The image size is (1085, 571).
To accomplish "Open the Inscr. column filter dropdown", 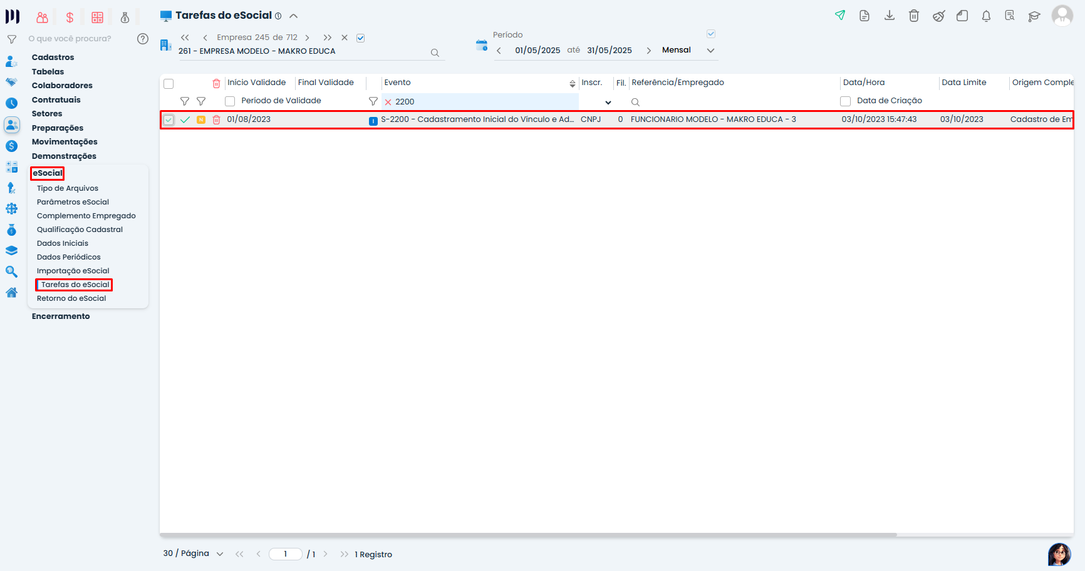I will click(x=608, y=103).
